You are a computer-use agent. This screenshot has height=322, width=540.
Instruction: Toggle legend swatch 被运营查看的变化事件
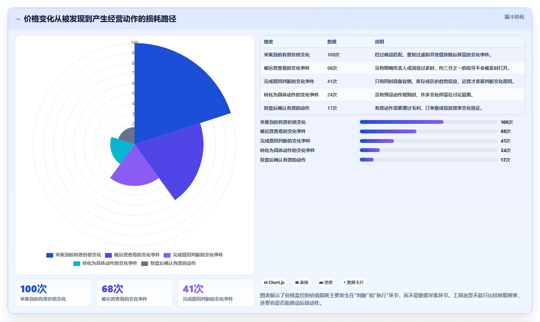[108, 255]
